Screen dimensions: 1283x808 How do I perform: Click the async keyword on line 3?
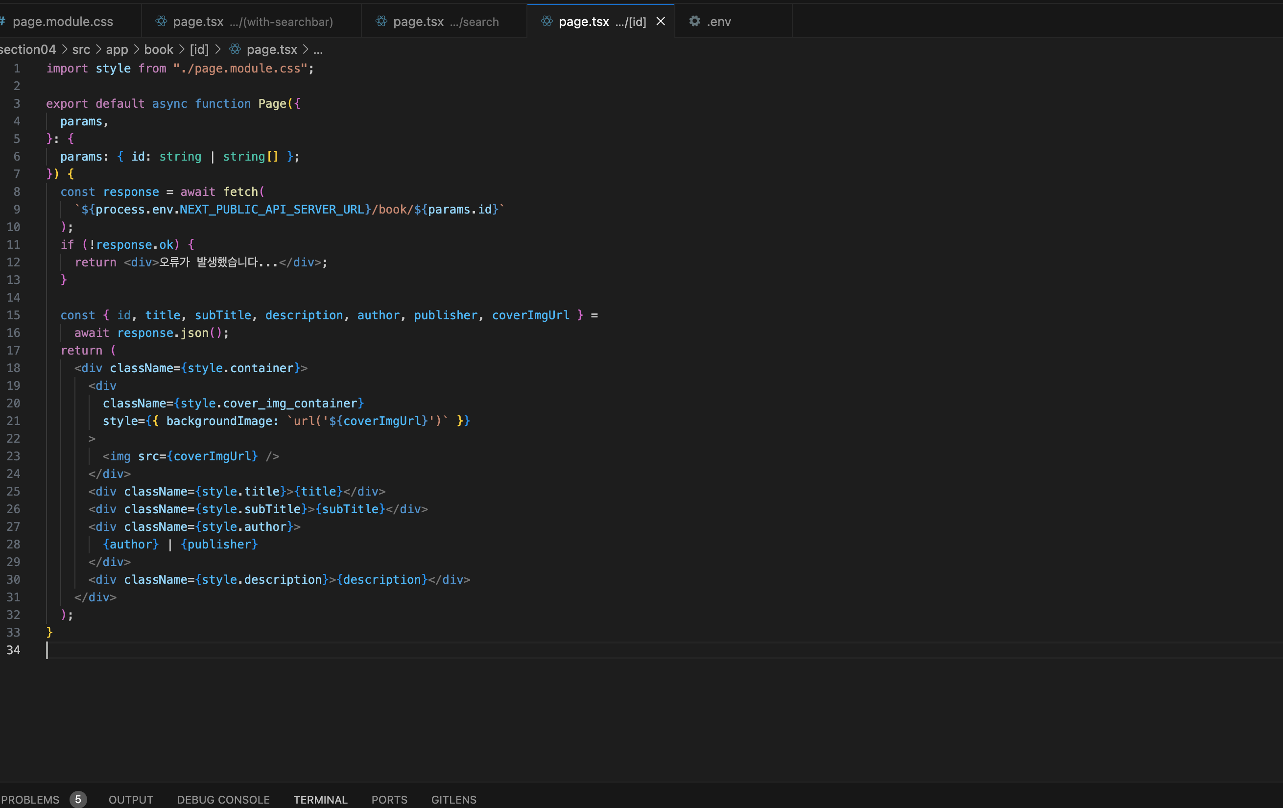click(x=169, y=103)
